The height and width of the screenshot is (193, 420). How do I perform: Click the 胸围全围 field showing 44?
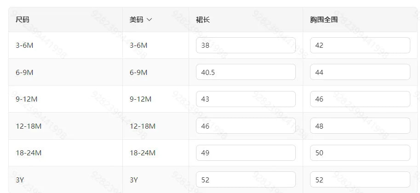pos(360,72)
